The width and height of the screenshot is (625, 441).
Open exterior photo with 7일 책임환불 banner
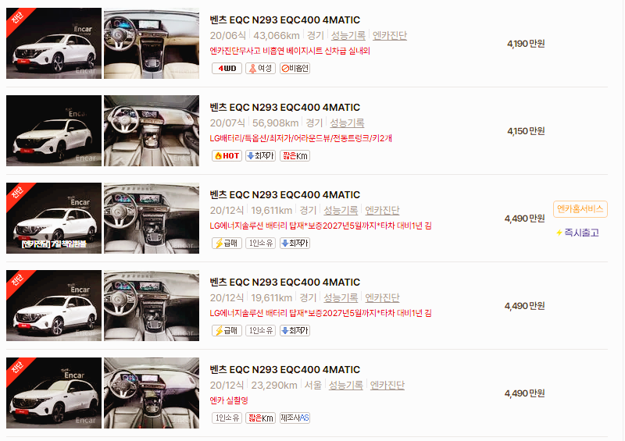pos(54,218)
